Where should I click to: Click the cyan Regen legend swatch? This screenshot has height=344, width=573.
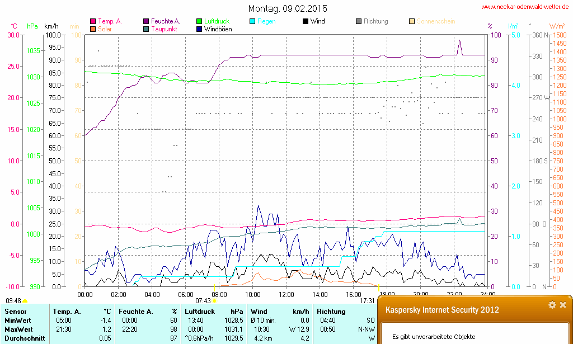[x=253, y=21]
